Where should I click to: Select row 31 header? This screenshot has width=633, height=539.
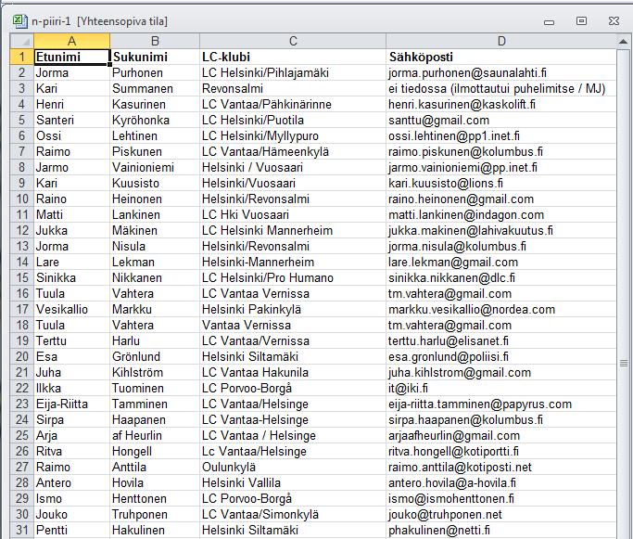pos(22,530)
